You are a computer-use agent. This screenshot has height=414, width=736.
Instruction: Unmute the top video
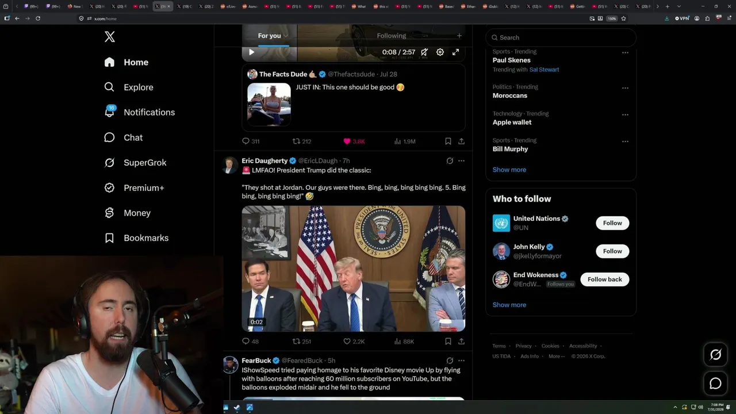pyautogui.click(x=424, y=52)
